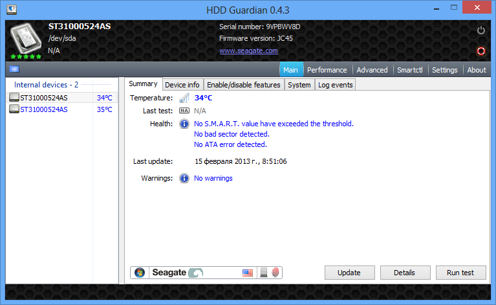
Task: Click the large hard drive image in the header
Action: tap(26, 38)
